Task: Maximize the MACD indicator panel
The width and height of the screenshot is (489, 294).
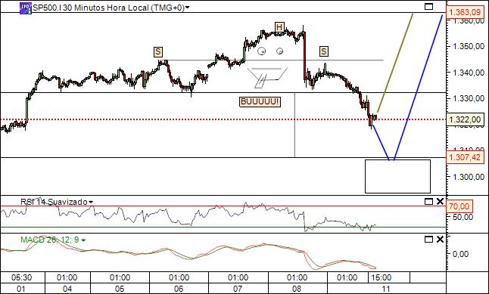Action: pos(428,239)
